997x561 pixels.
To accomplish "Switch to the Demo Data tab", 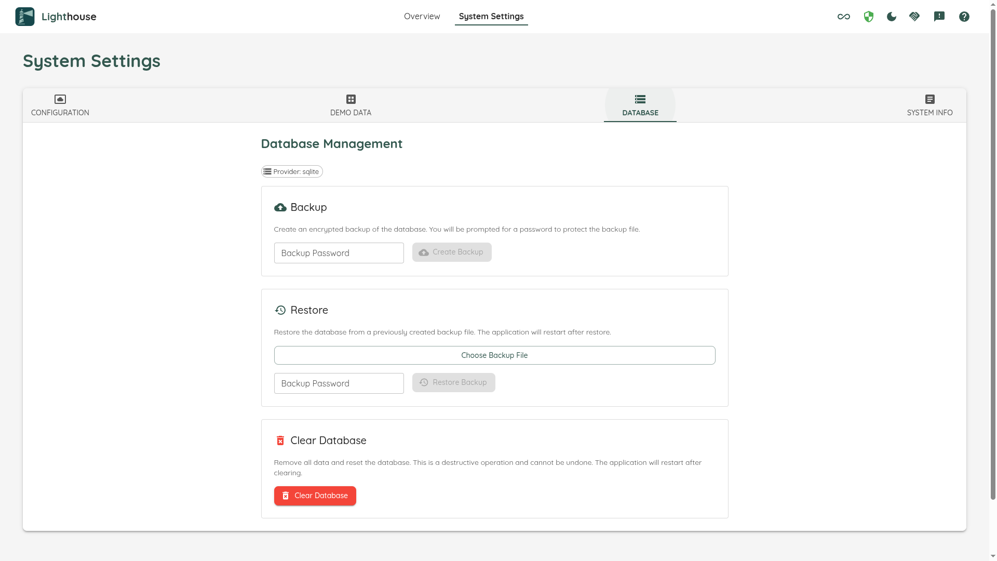I will pyautogui.click(x=351, y=105).
